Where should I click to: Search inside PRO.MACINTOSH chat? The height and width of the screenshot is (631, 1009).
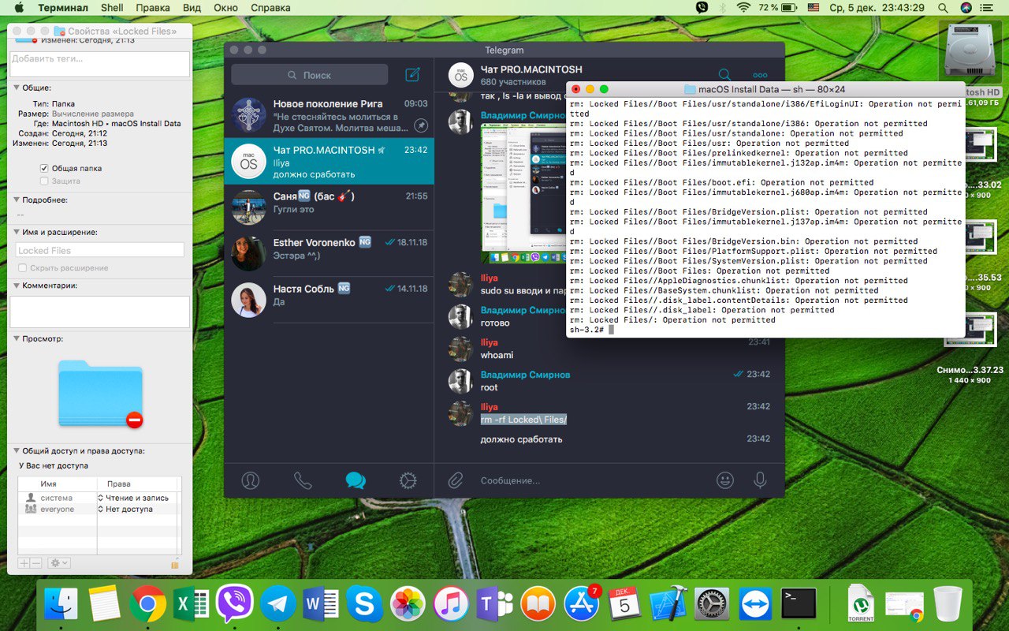724,75
